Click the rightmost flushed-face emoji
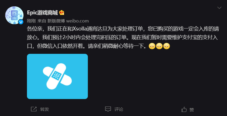This screenshot has width=227, height=116. pos(166,46)
